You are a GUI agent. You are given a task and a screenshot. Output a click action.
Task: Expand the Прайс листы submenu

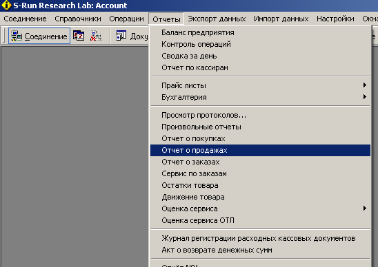(260, 85)
